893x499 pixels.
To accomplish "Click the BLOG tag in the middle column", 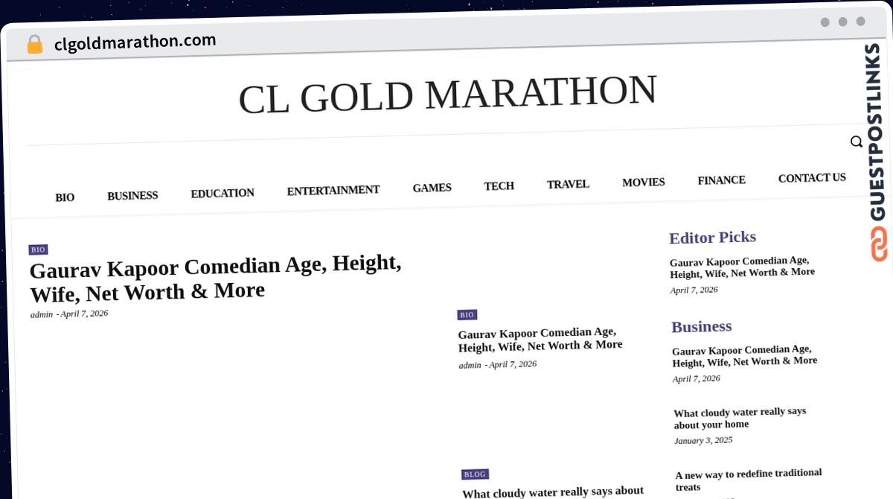I will pyautogui.click(x=475, y=474).
